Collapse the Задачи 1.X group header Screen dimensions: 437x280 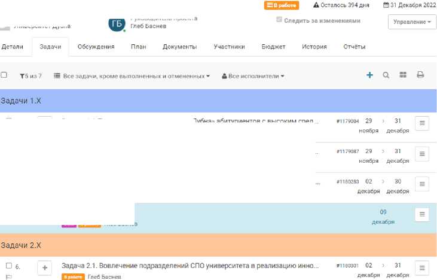click(218, 101)
